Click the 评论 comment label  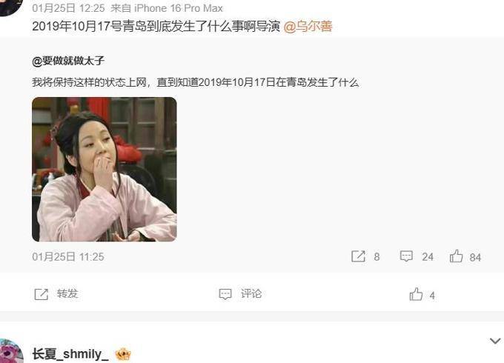251,293
